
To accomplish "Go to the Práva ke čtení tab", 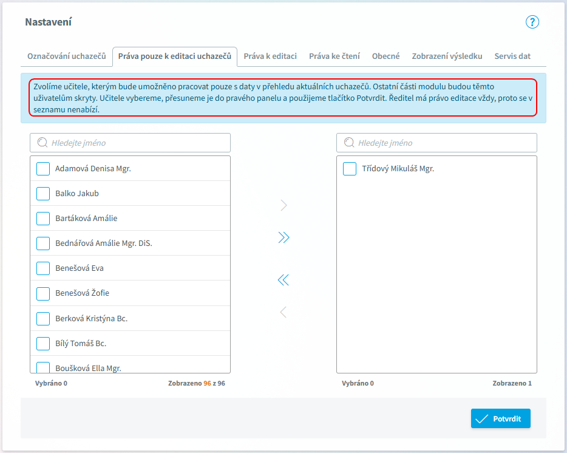I will point(334,56).
